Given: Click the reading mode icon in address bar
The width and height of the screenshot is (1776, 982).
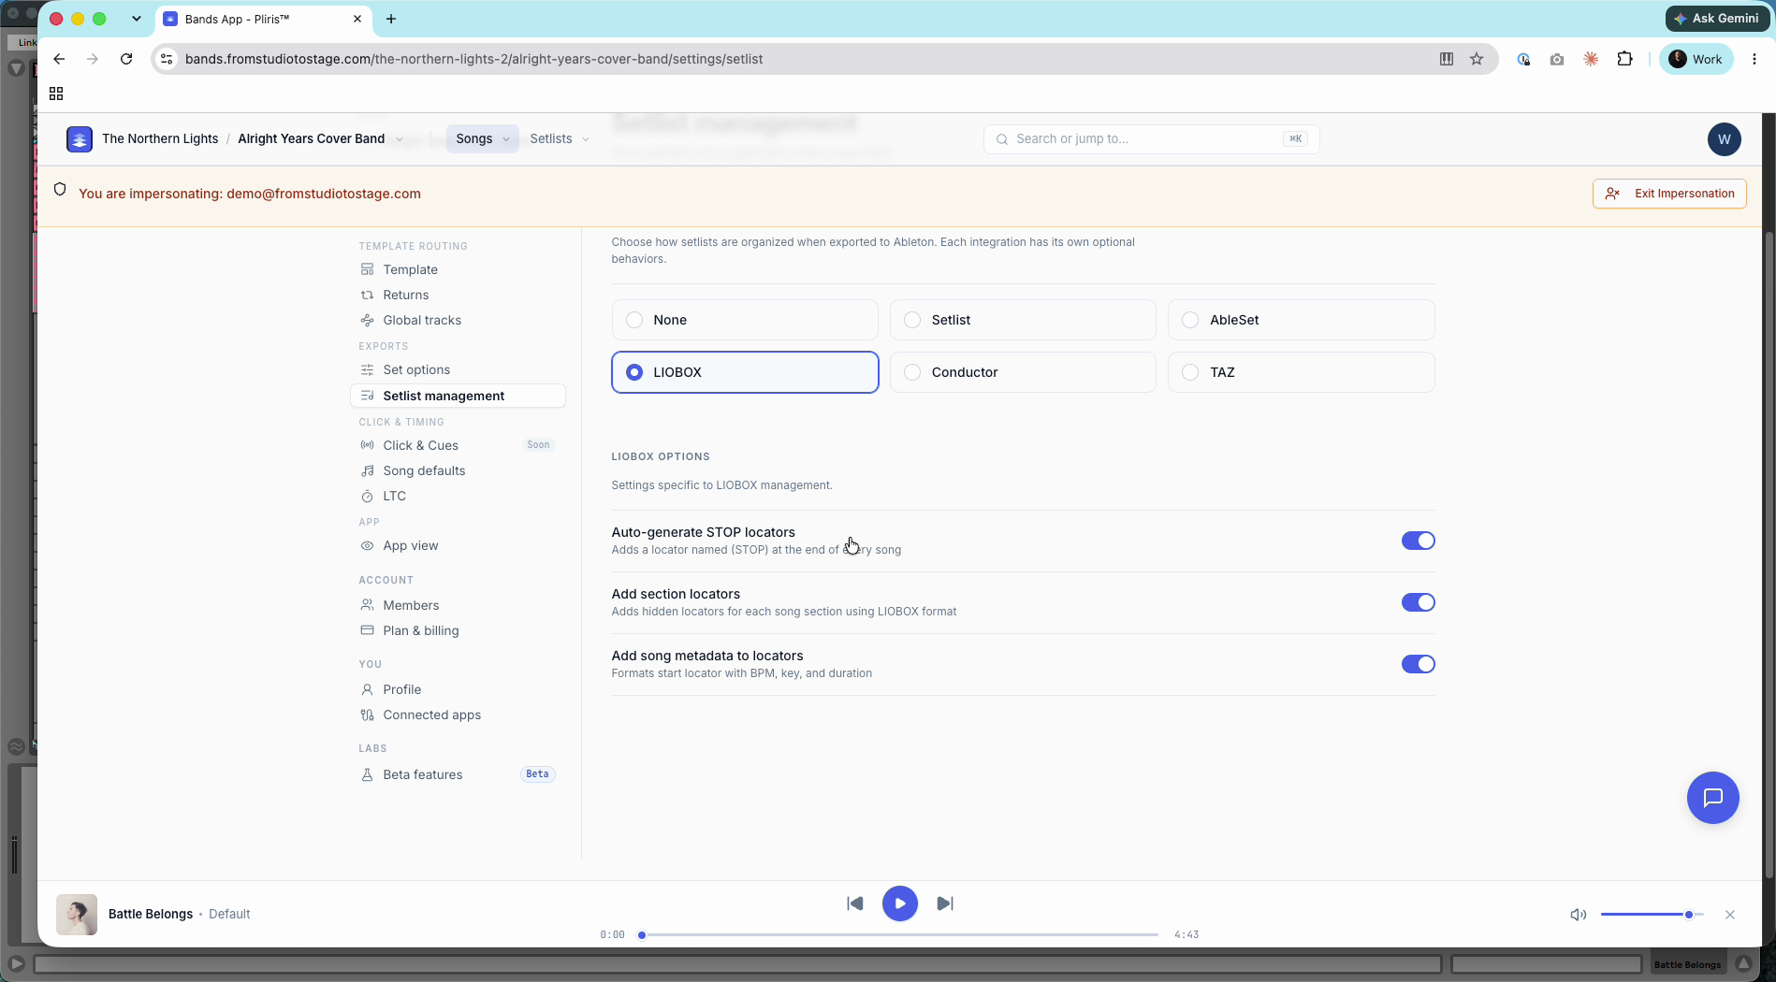Looking at the screenshot, I should (x=1447, y=59).
